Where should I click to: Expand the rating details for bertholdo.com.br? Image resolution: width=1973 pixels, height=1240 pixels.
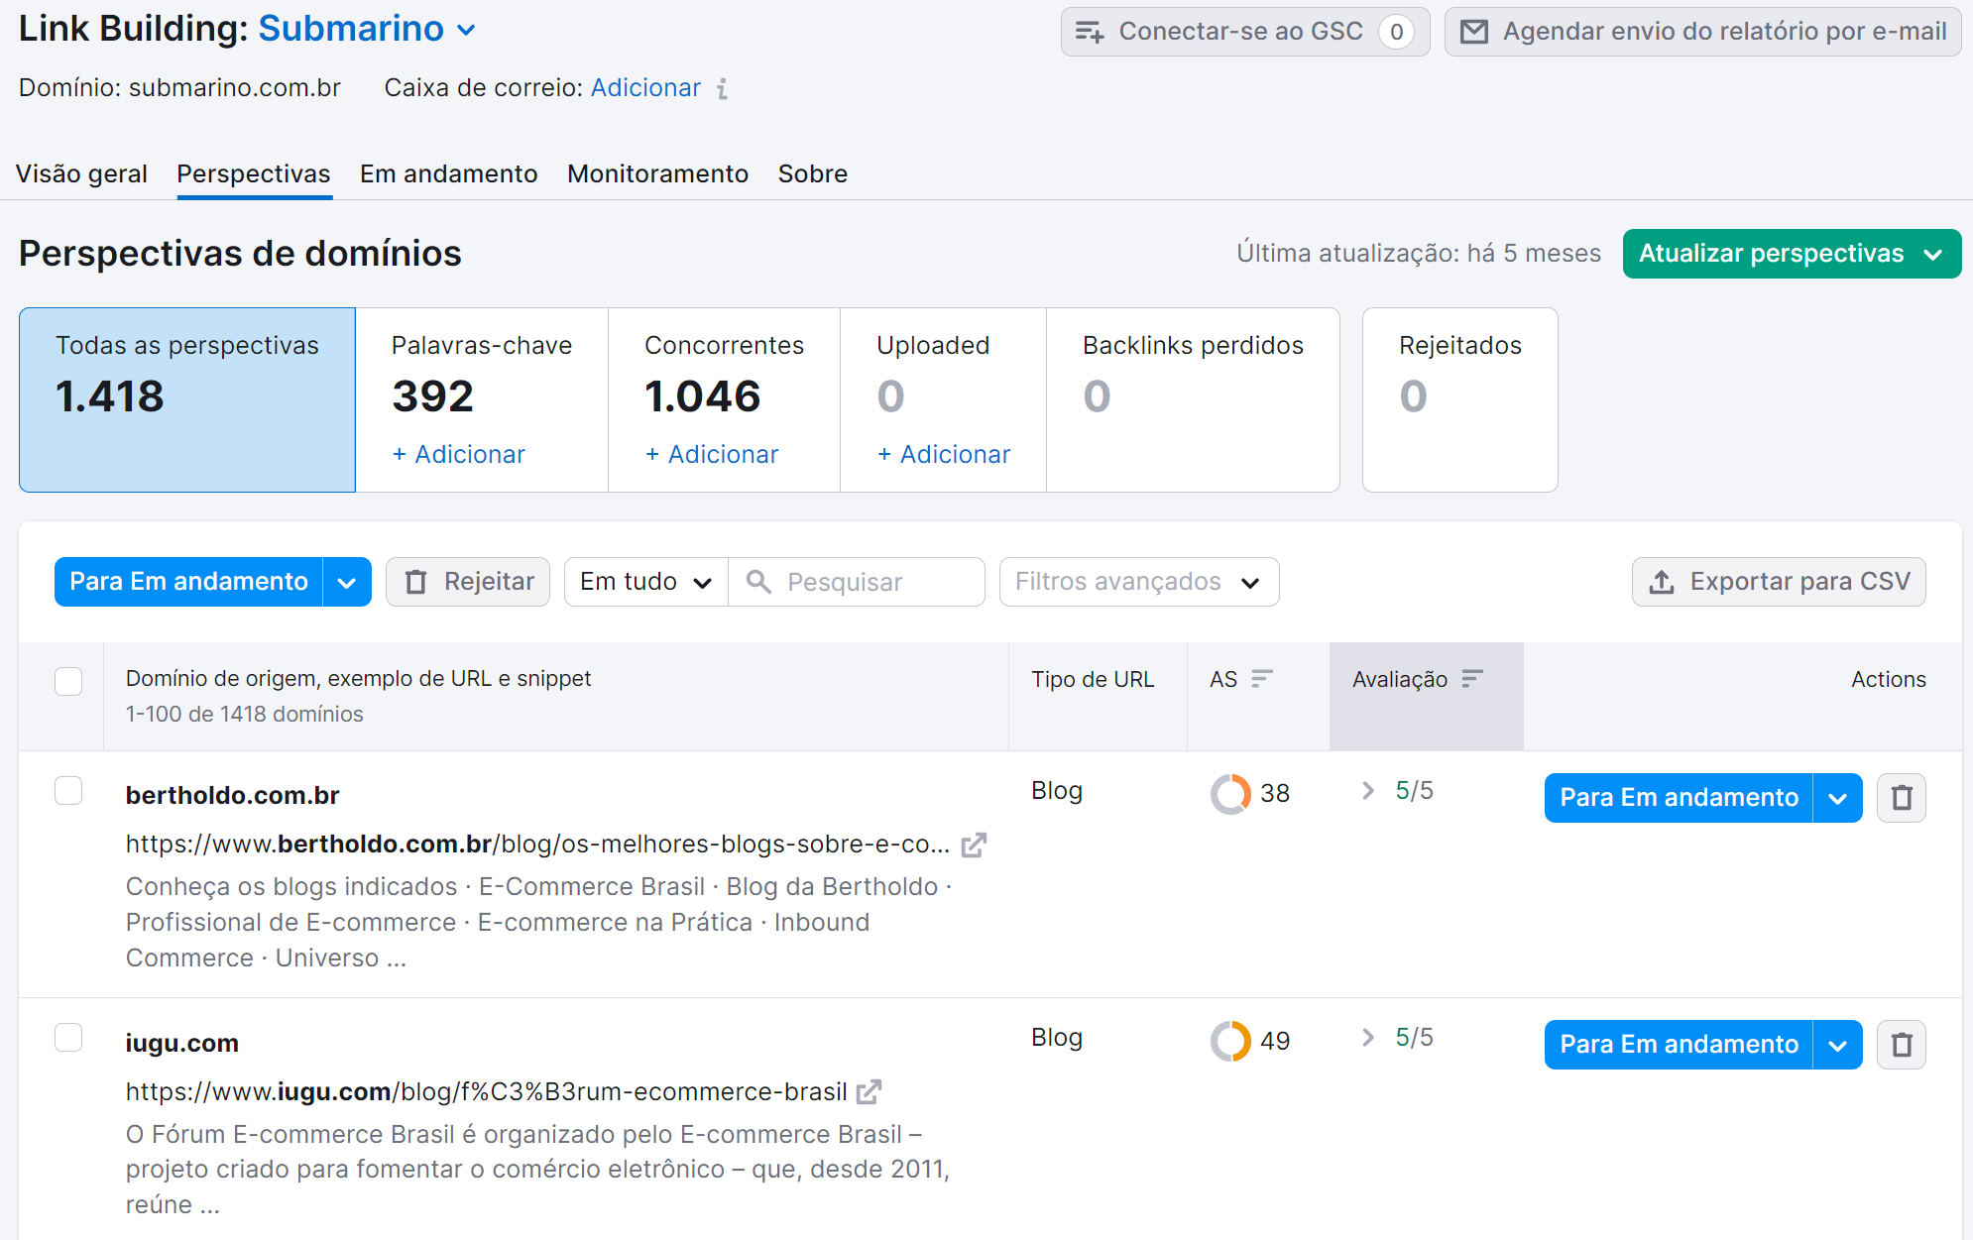pyautogui.click(x=1368, y=790)
